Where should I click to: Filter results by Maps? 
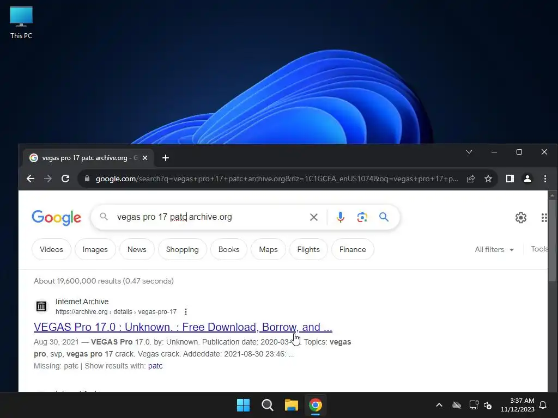coord(268,249)
